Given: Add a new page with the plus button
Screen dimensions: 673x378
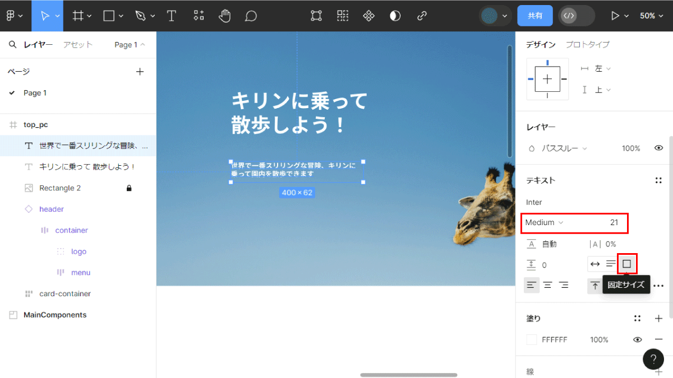Looking at the screenshot, I should 140,72.
